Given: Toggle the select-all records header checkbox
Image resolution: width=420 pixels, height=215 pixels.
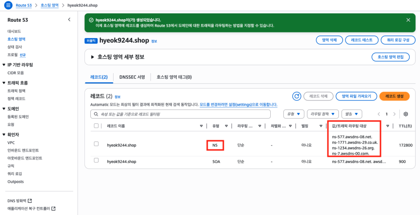Looking at the screenshot, I should (x=96, y=126).
